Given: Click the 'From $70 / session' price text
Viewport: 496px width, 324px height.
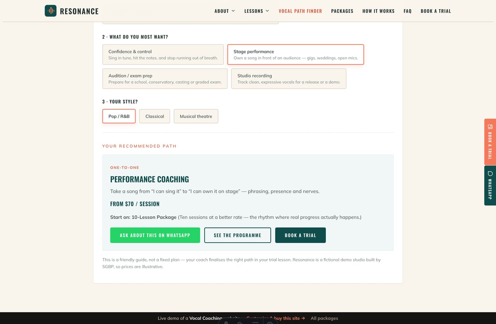Looking at the screenshot, I should [x=135, y=204].
